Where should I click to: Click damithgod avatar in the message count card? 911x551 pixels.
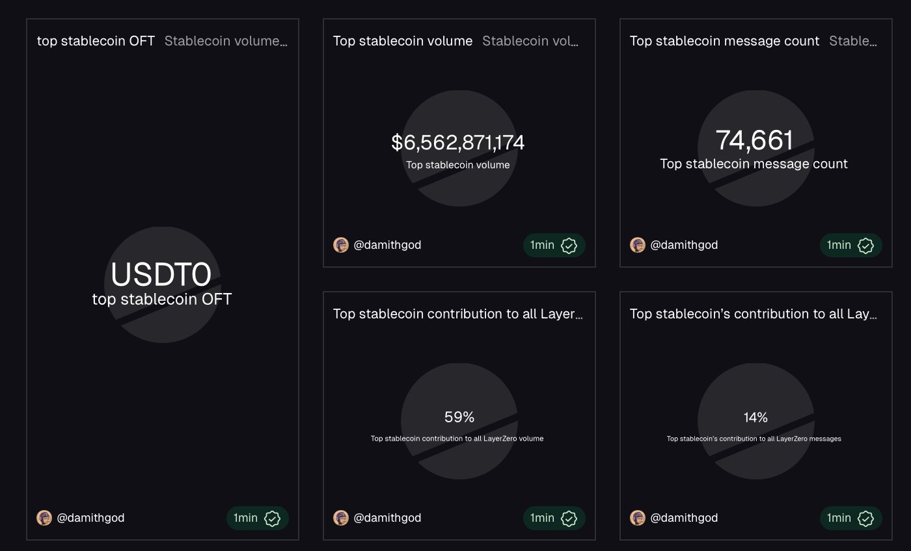point(638,245)
